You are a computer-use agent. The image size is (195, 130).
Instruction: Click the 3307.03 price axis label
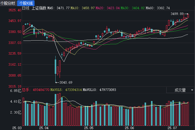[x=15, y=43]
